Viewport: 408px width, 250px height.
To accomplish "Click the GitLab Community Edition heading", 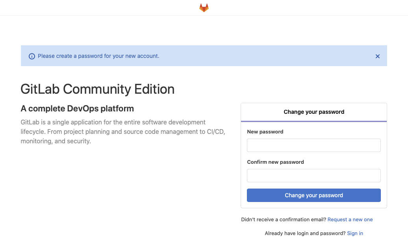I will pyautogui.click(x=98, y=89).
